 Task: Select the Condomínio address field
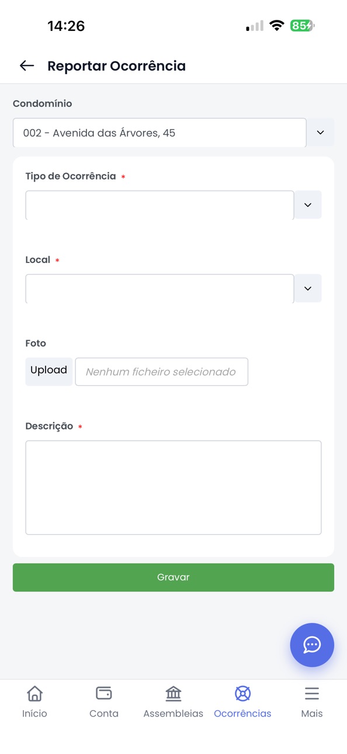coord(159,133)
